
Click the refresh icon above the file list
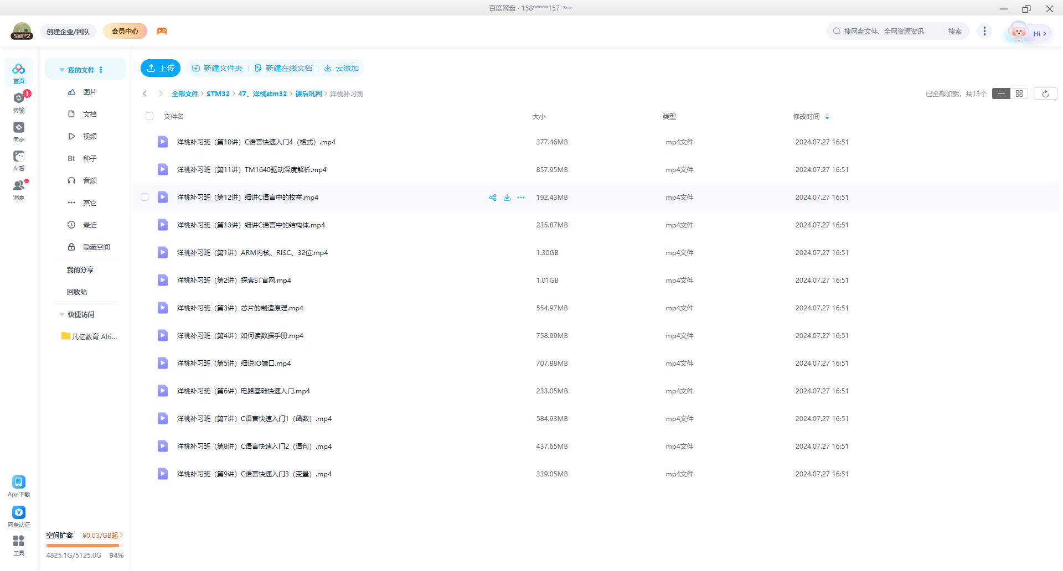[1045, 94]
